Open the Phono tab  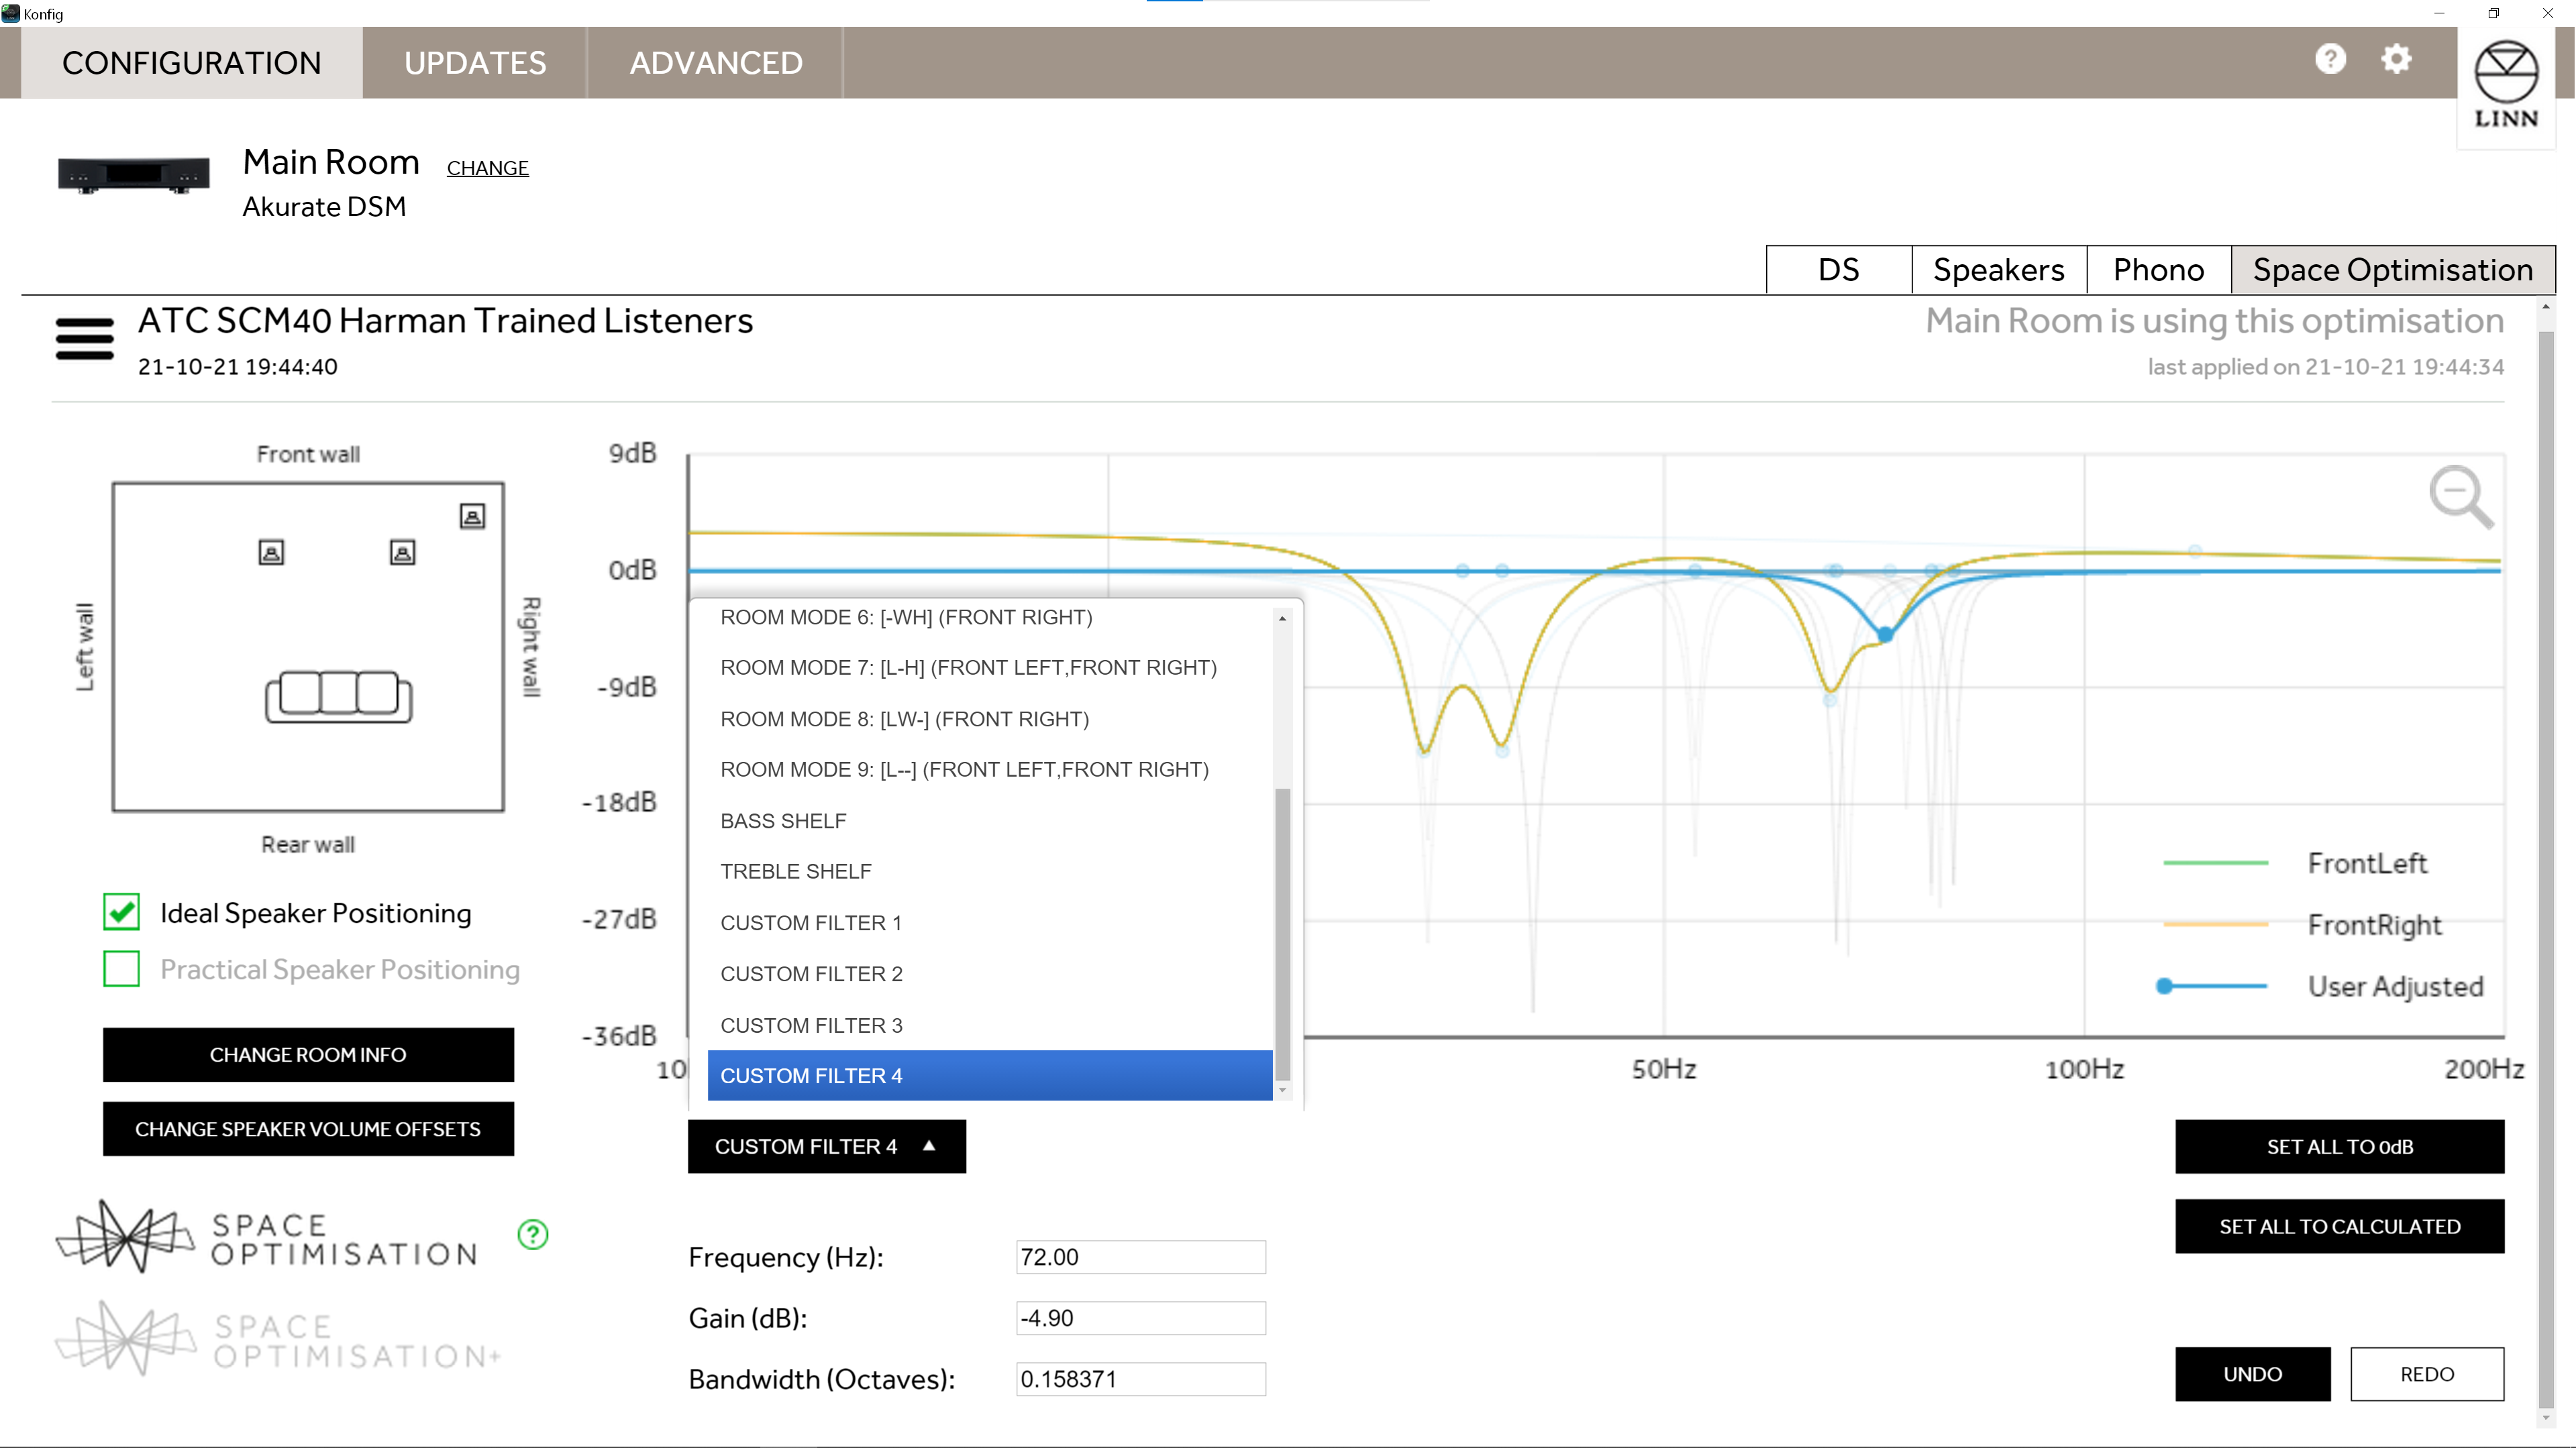click(x=2158, y=270)
